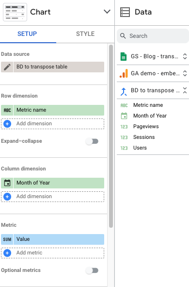Screen dimensions: 189x287
Task: Click the SUM aggregation icon on Value metric
Action: coord(7,239)
